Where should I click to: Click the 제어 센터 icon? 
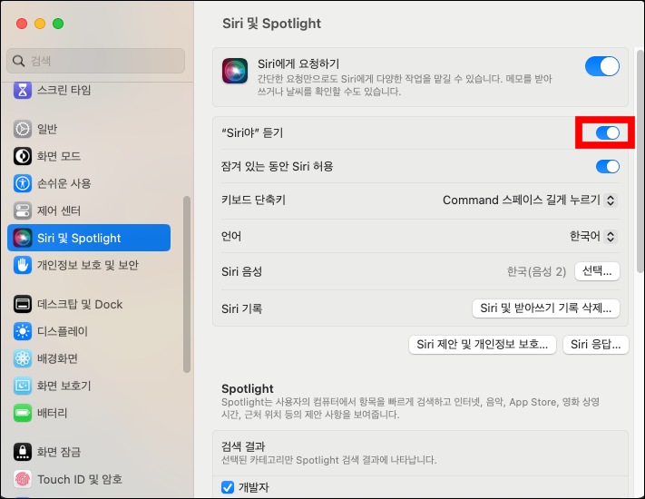point(22,210)
